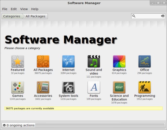Viewport: 167px width, 130px height.
Task: Click the '109 packages' count text
Action: (94, 99)
